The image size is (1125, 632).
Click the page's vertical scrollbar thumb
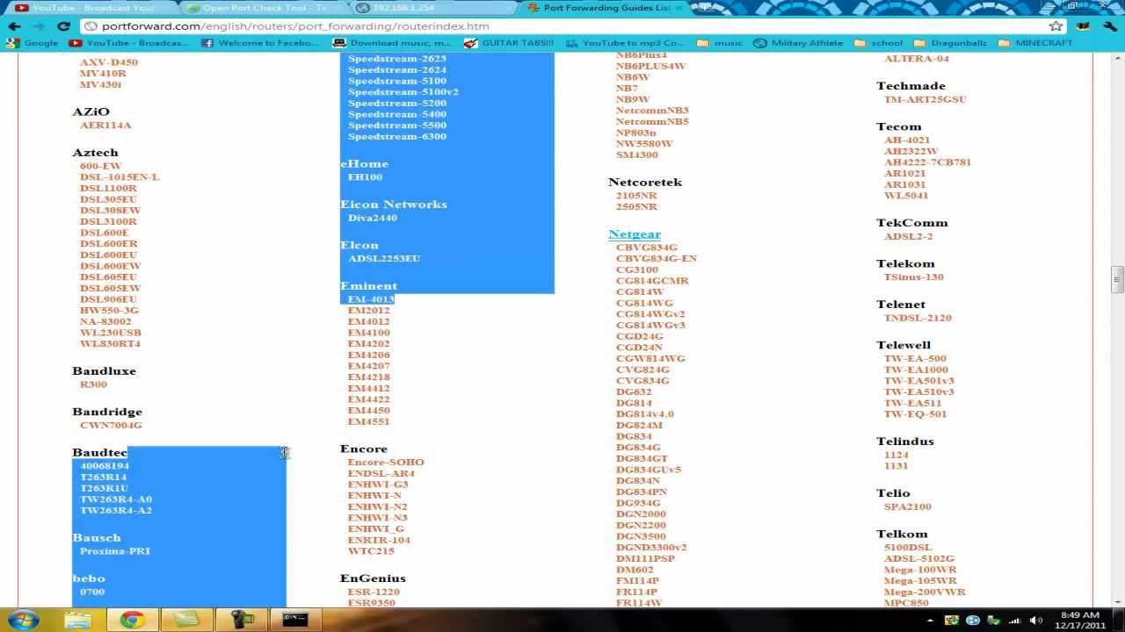(x=1117, y=278)
